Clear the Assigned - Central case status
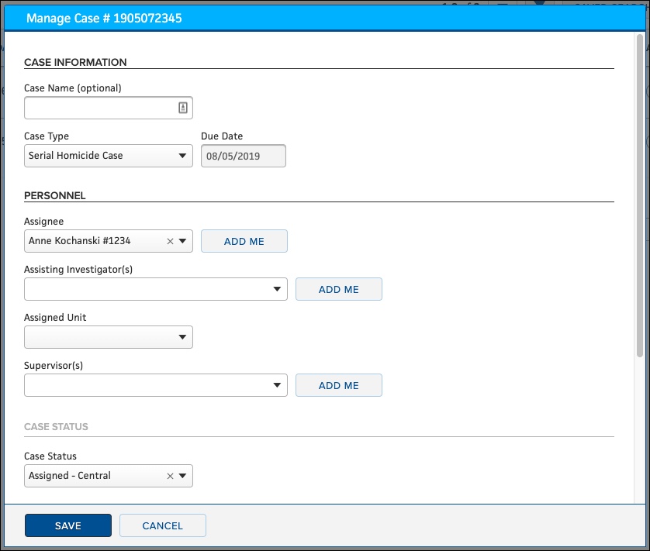 170,476
